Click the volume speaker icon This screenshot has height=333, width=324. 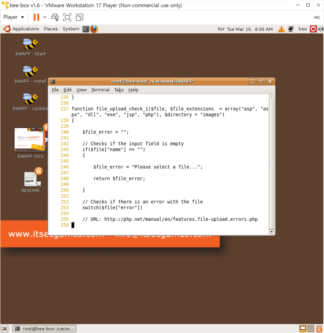click(x=320, y=29)
